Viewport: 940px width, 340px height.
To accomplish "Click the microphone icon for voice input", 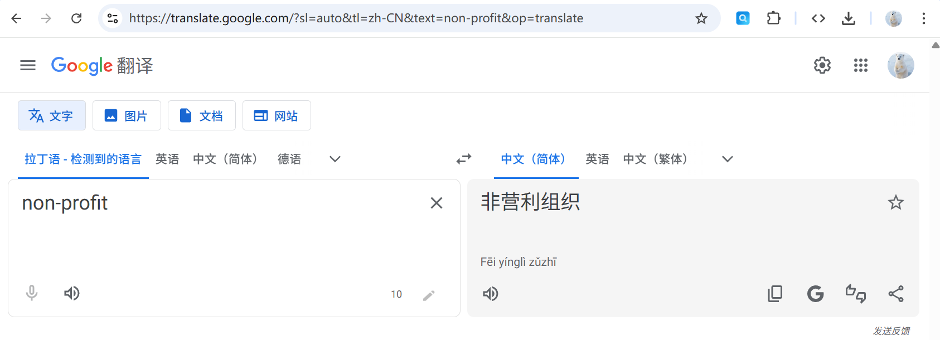I will click(x=32, y=293).
